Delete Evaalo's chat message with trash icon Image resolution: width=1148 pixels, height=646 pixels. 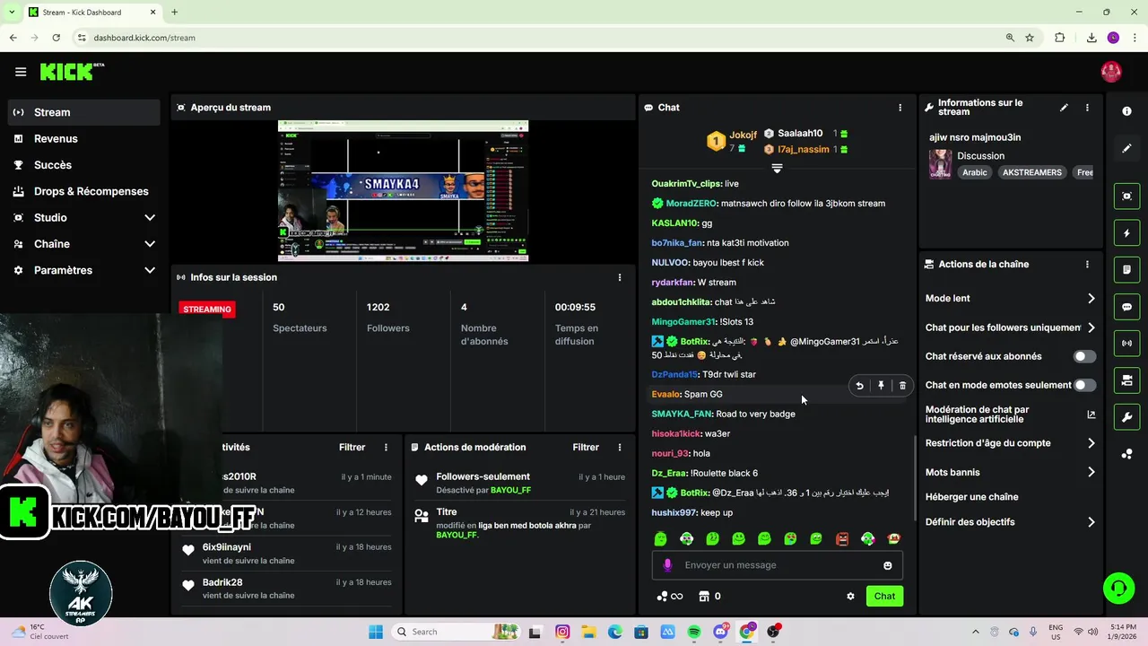pyautogui.click(x=902, y=386)
